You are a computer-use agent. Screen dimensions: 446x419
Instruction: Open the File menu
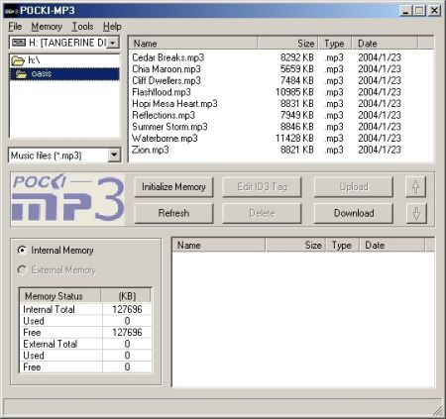point(15,27)
